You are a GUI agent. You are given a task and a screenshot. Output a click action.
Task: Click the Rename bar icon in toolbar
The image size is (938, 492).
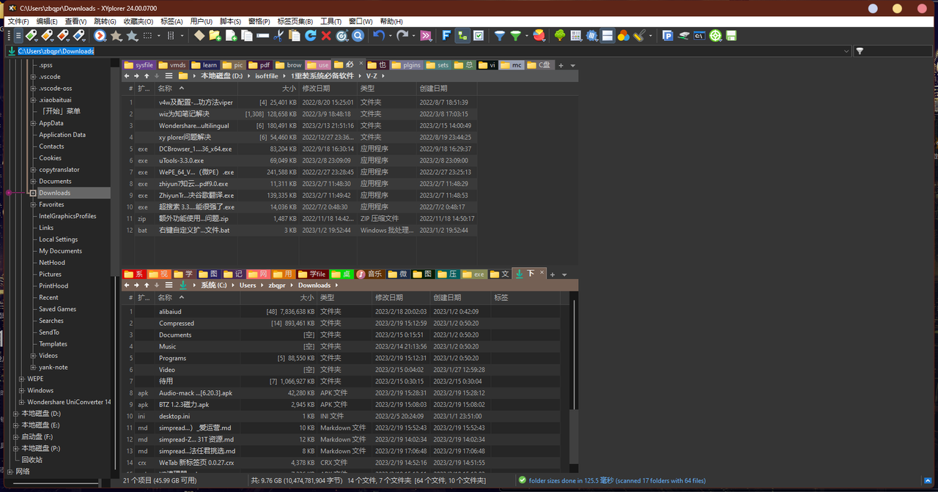(x=262, y=35)
